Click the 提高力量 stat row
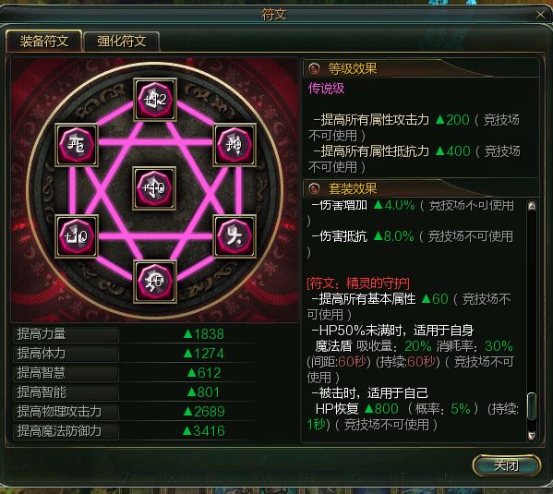The height and width of the screenshot is (494, 553). (x=134, y=334)
